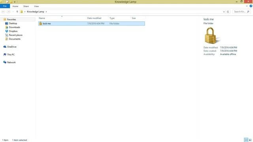This screenshot has width=253, height=142.
Task: Open Downloads in the navigation pane
Action: (15, 27)
